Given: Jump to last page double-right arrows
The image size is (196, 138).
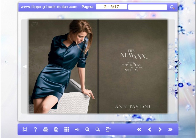Looking at the screenshot, I should pyautogui.click(x=170, y=129).
